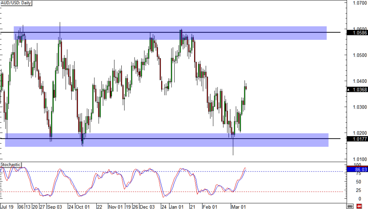Select the 1.0177 support price tag
368x209 pixels.
click(x=357, y=139)
